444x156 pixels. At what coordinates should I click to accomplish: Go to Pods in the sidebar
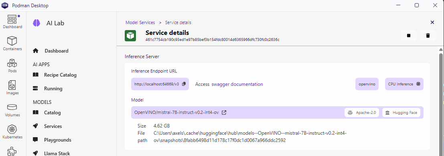pos(12,65)
